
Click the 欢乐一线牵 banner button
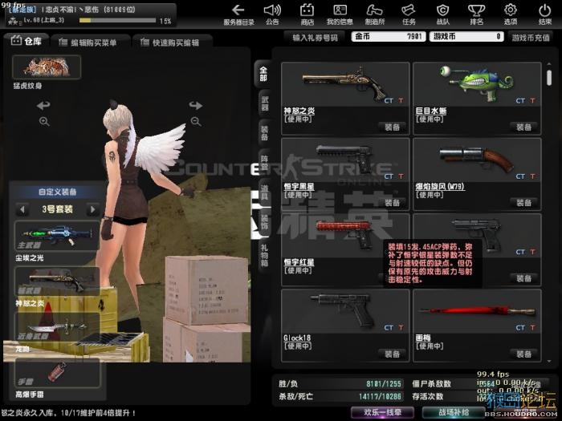(382, 412)
